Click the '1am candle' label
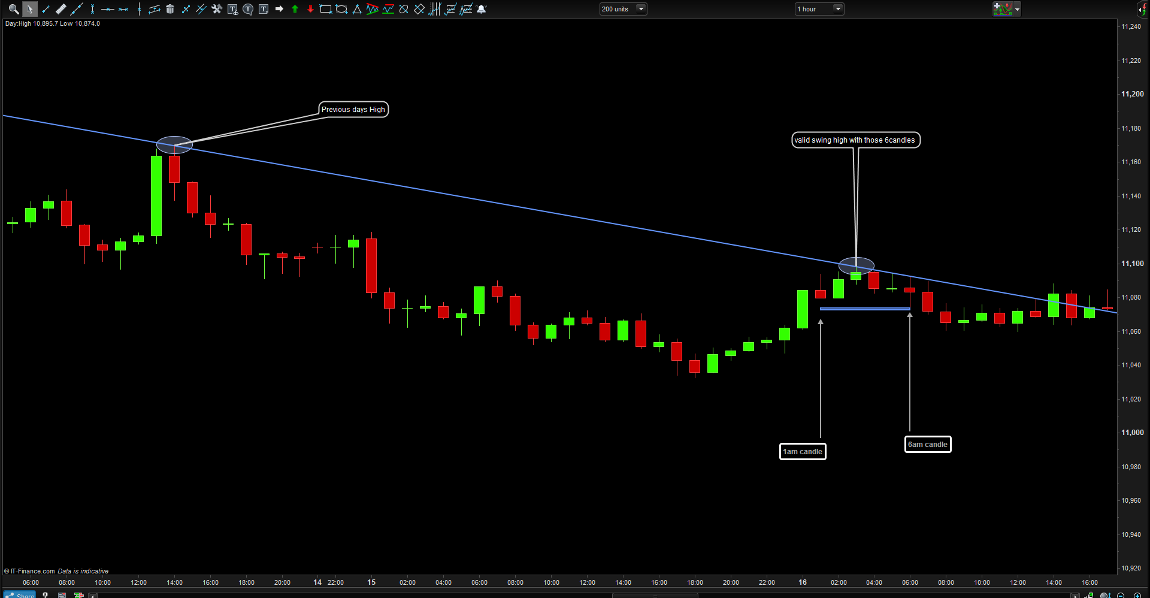The image size is (1150, 598). tap(803, 452)
